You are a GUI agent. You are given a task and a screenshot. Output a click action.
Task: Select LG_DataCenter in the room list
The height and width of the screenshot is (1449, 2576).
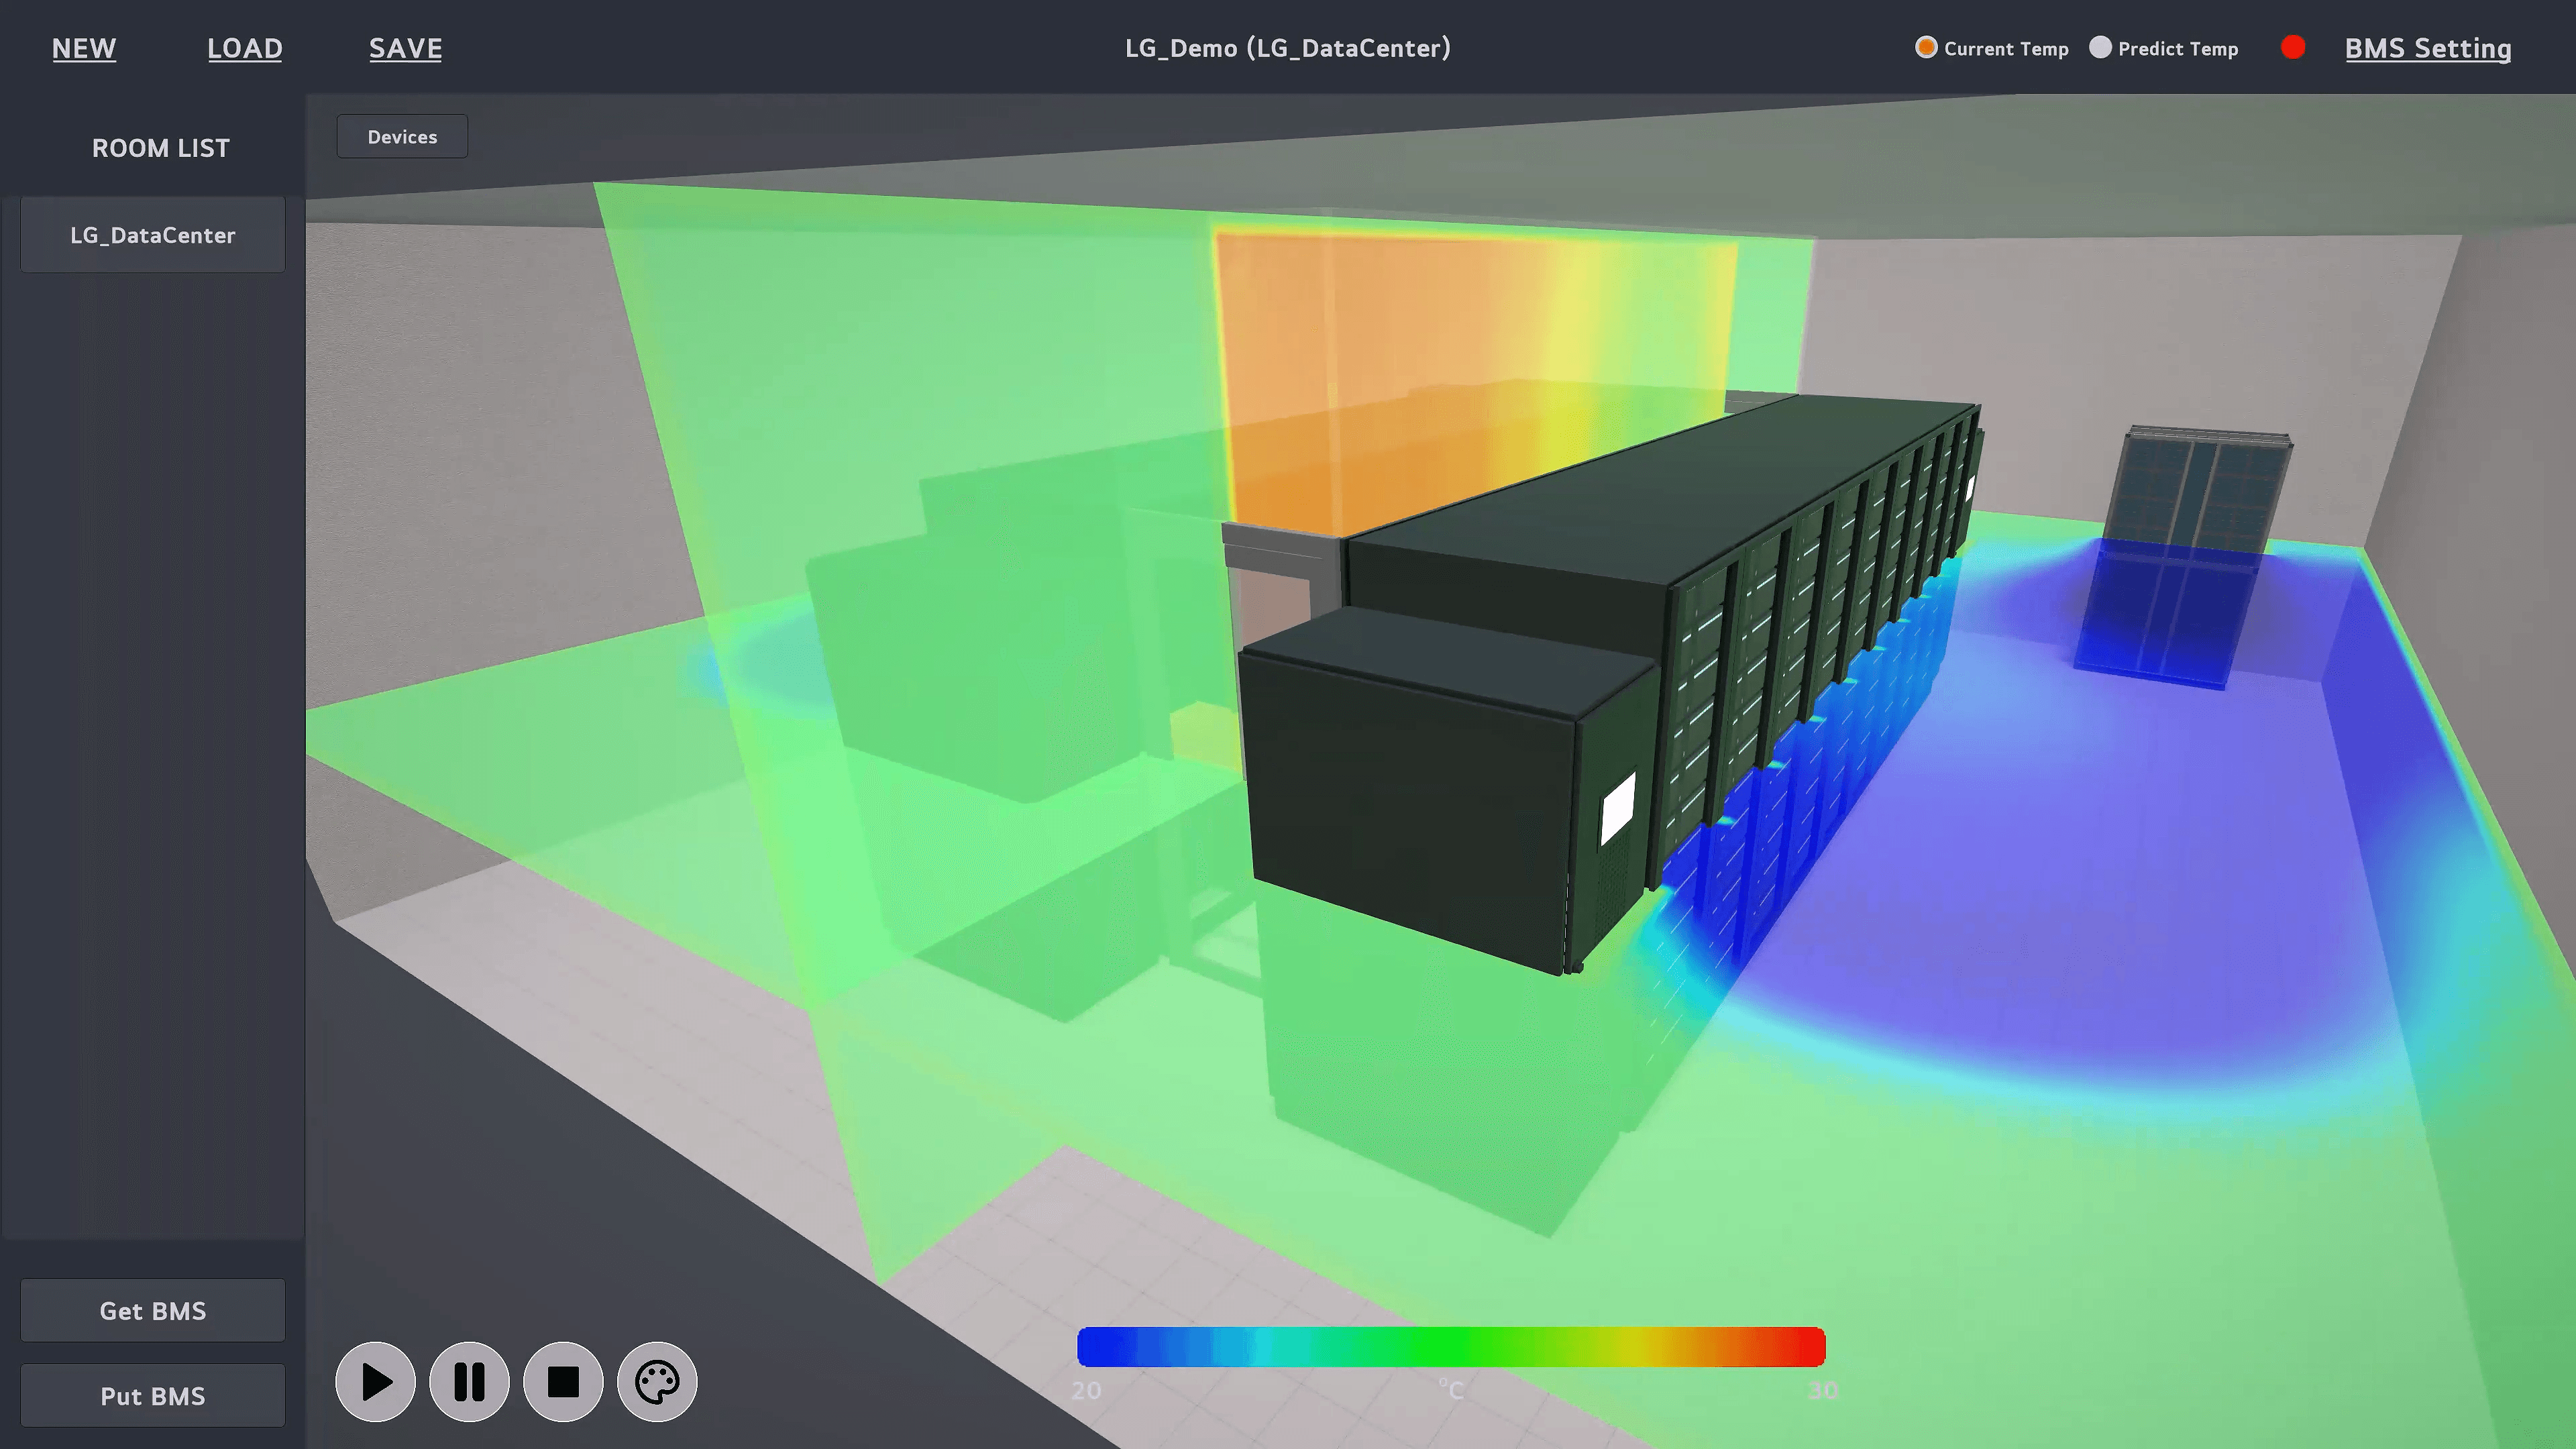tap(153, 235)
